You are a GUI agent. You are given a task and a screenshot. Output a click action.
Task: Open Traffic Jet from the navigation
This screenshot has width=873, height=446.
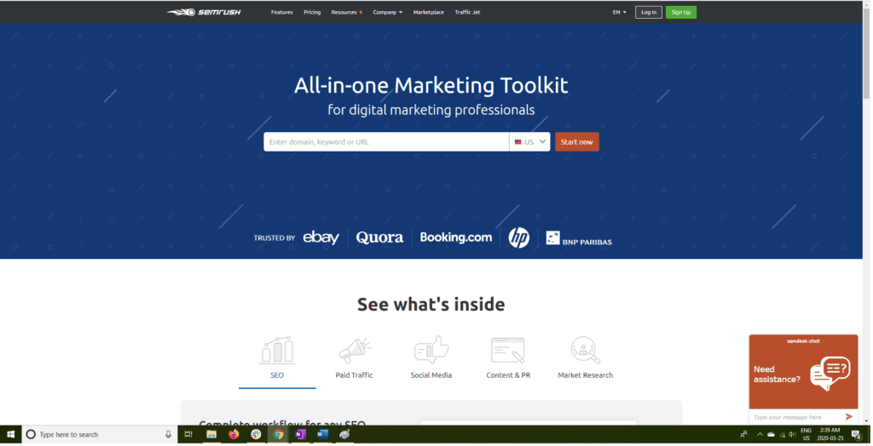click(x=468, y=12)
